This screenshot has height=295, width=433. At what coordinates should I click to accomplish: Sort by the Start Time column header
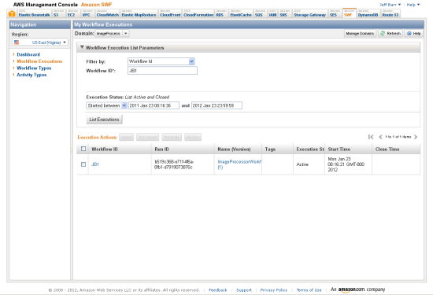(x=349, y=149)
